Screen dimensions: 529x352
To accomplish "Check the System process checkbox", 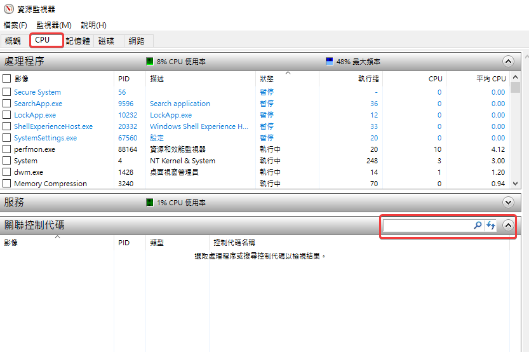I will (x=7, y=160).
